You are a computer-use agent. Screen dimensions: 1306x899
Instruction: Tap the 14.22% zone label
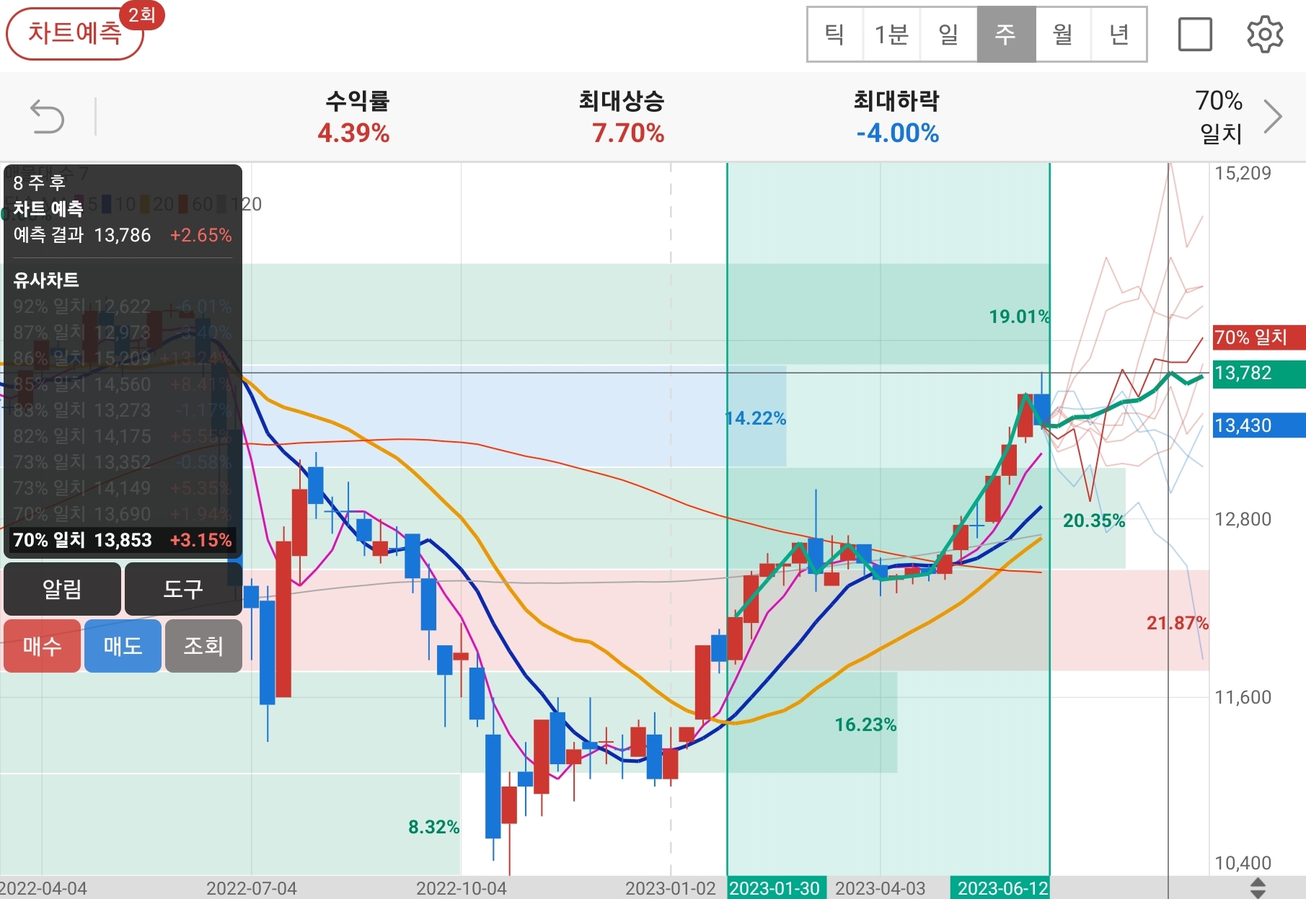pos(755,418)
